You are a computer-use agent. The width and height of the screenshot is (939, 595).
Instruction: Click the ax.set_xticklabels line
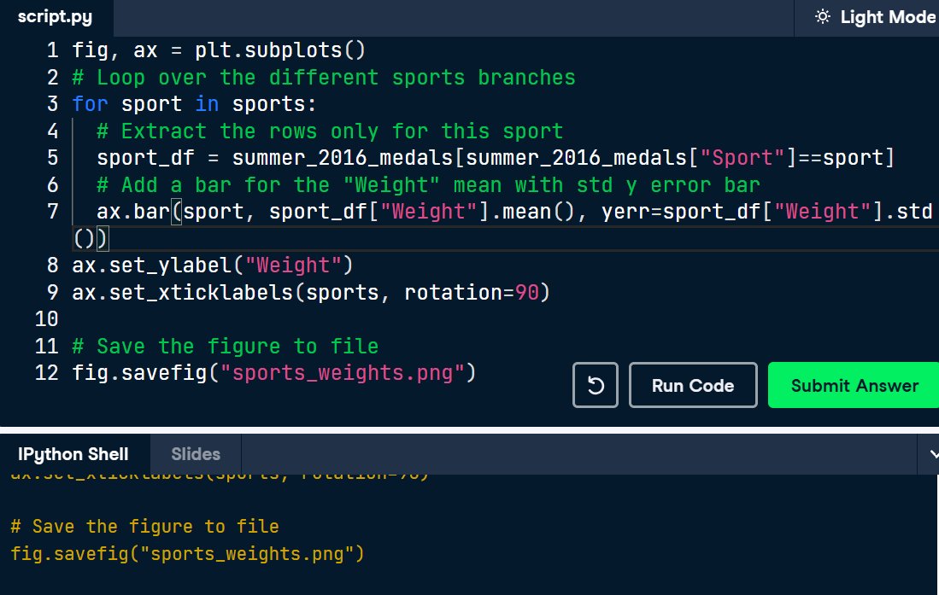pos(311,293)
